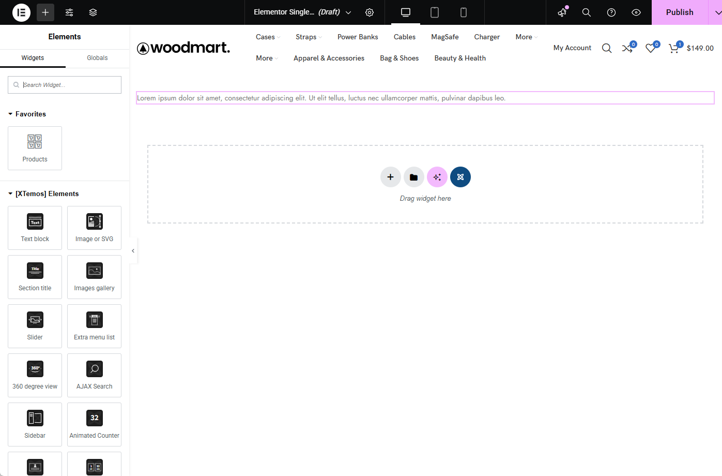Screen dimensions: 722x476
Task: Select the Text block widget
Action: point(35,228)
